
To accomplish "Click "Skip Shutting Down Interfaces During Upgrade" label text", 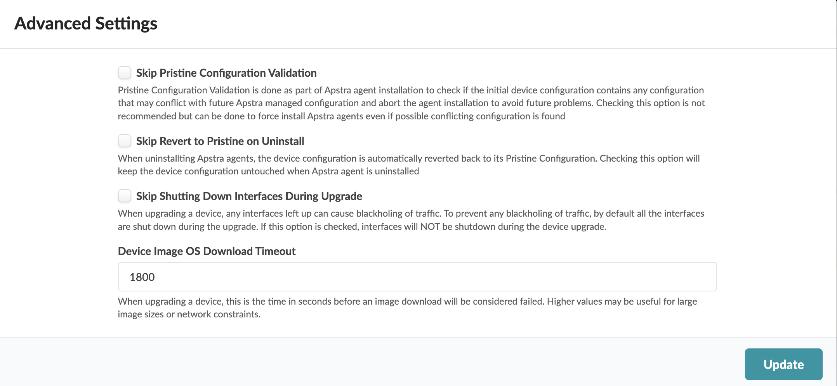I will point(249,196).
